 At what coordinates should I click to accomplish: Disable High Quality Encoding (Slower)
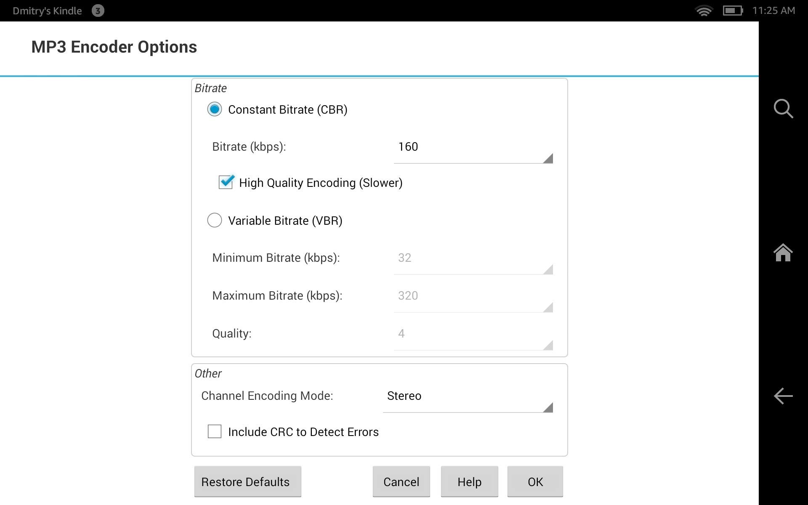[226, 182]
